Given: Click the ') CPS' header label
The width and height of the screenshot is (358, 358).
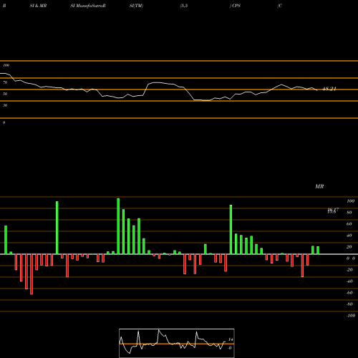Looking at the screenshot, I should point(235,6).
